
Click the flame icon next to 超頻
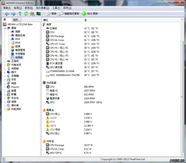12,46
